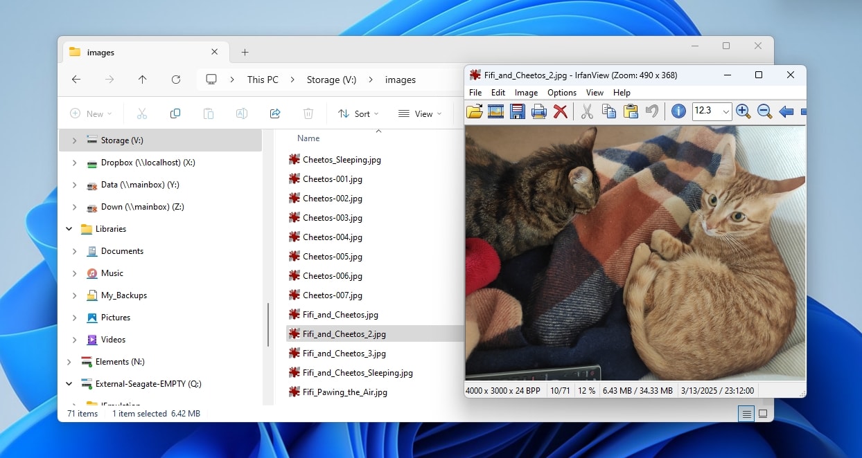
Task: Close the images tab in File Explorer
Action: [214, 52]
